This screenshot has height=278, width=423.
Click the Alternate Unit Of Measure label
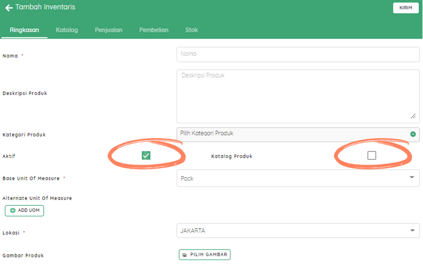tap(37, 198)
